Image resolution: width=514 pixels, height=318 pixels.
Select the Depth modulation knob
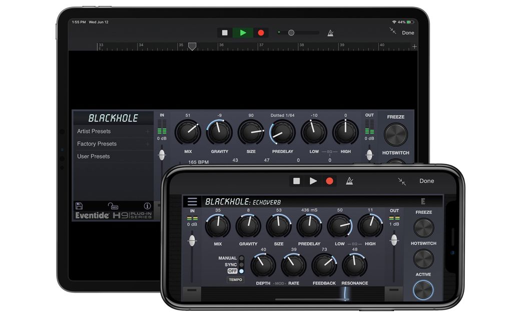pyautogui.click(x=263, y=266)
